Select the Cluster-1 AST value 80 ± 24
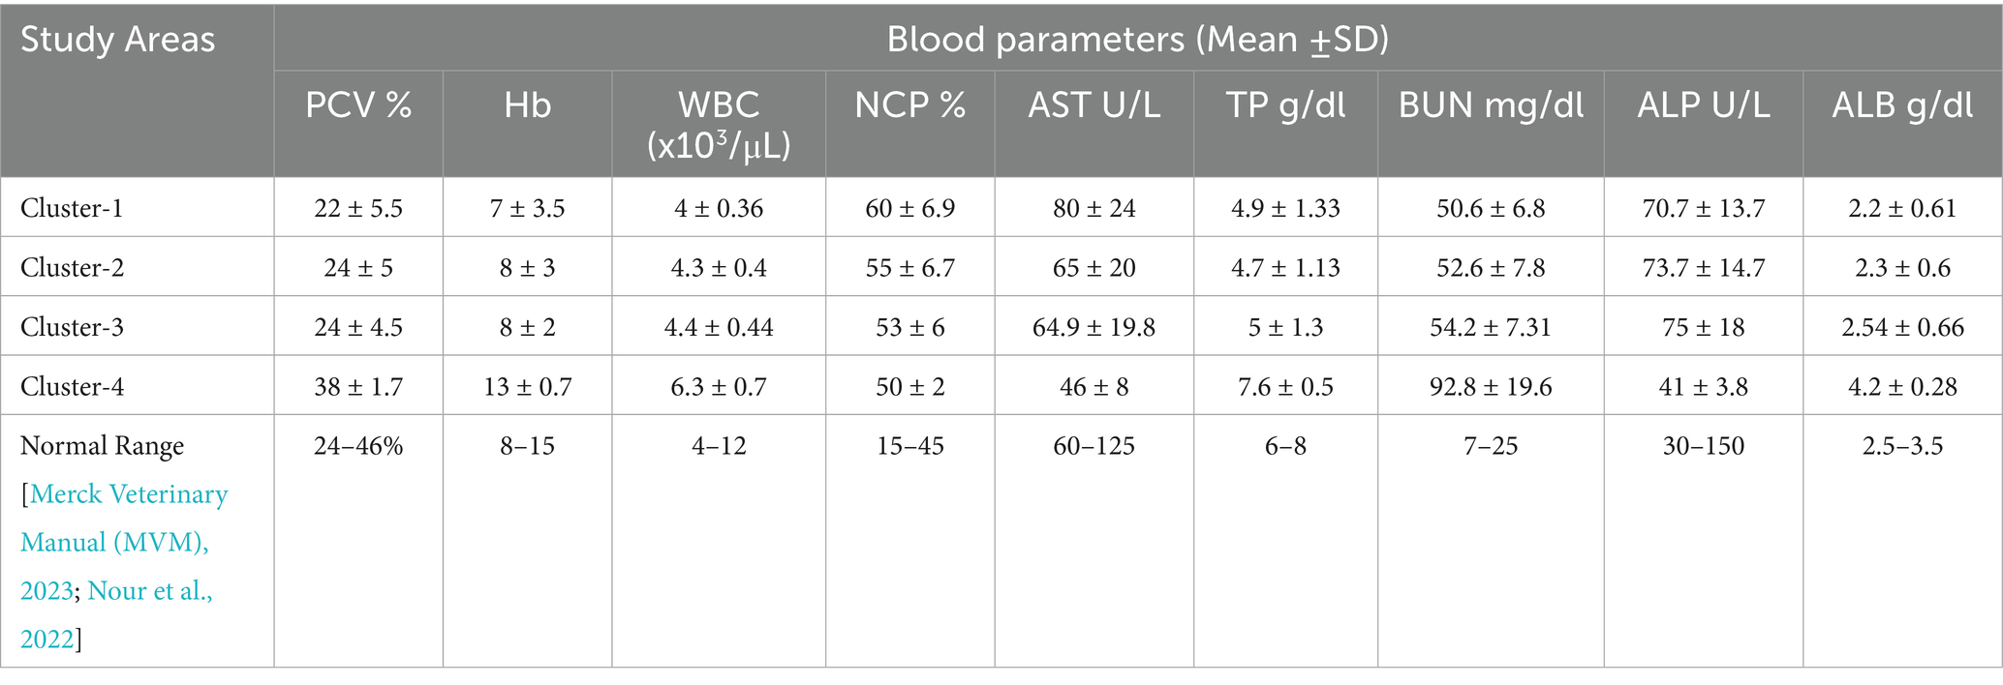This screenshot has height=685, width=2003. coord(1094,208)
